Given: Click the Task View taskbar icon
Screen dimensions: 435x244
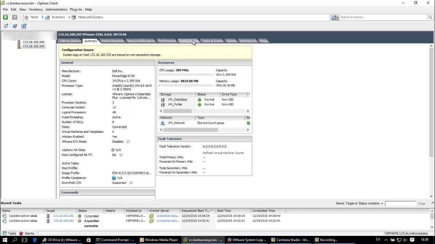Looking at the screenshot, I should (x=24, y=240).
